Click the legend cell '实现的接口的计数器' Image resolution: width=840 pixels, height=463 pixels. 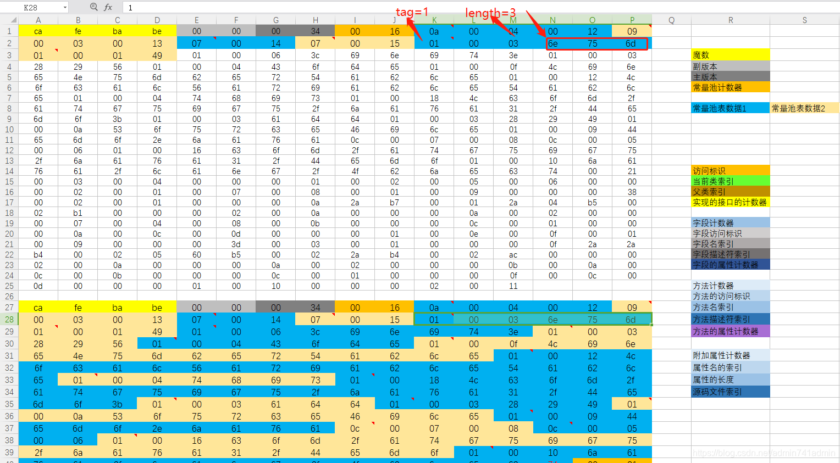(x=731, y=202)
